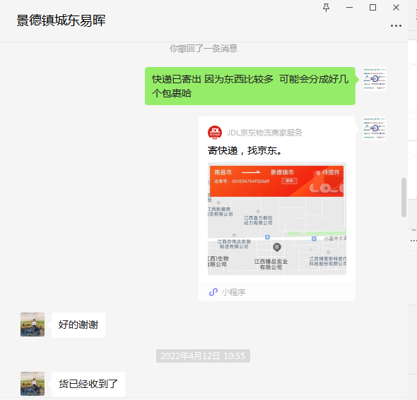Click the 小程序 link icon
417x400 pixels.
[x=213, y=292]
